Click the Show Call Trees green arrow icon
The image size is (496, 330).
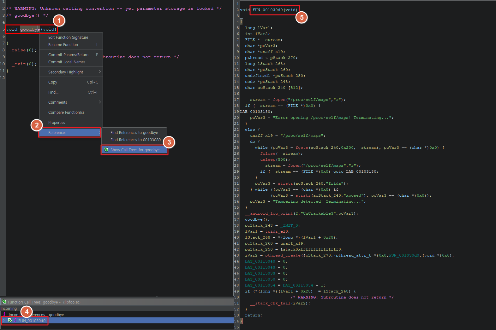tap(106, 150)
